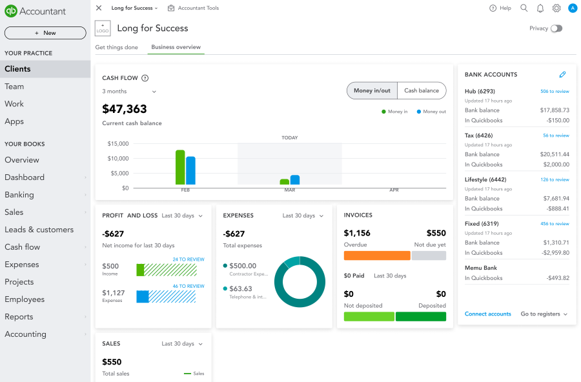Image resolution: width=581 pixels, height=382 pixels.
Task: Open the search magnifier icon
Action: (x=524, y=8)
